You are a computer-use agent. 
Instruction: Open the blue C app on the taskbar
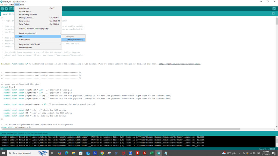[x=131, y=153]
